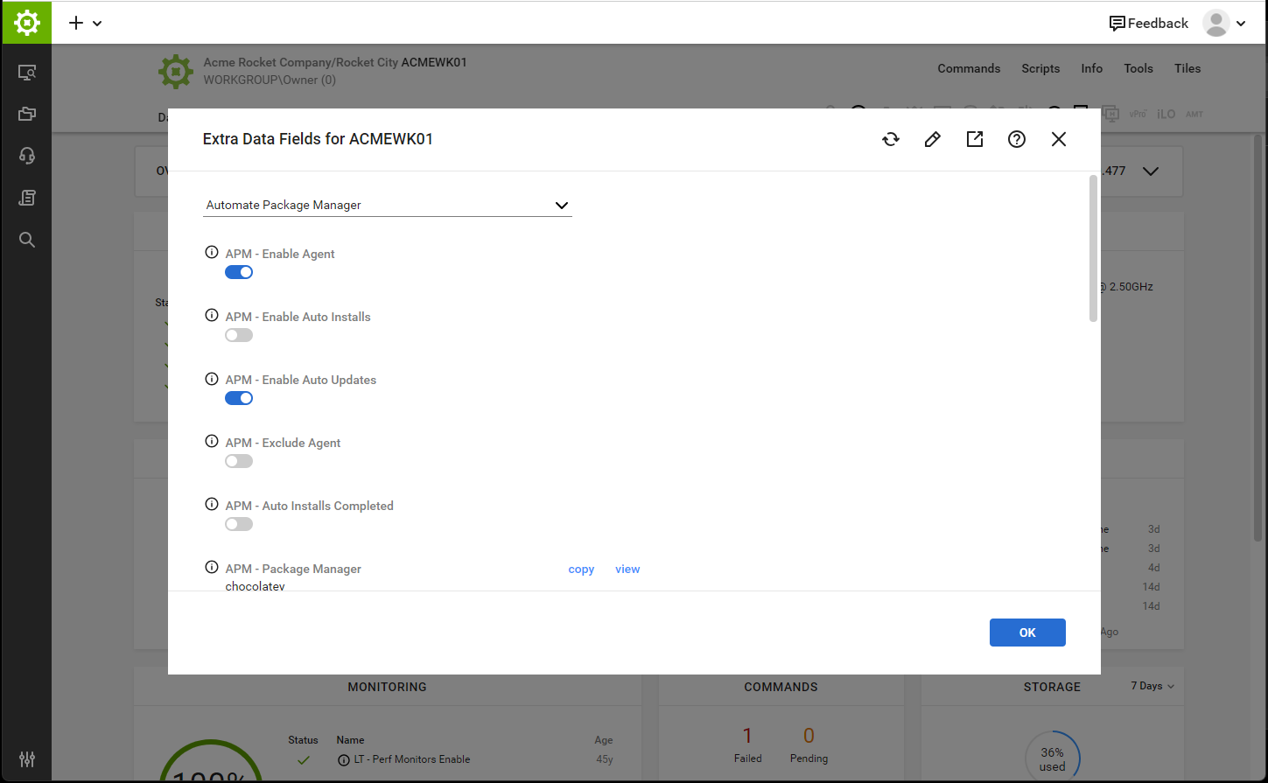
Task: Enable the APM - Enable Auto Installs toggle
Action: [x=238, y=335]
